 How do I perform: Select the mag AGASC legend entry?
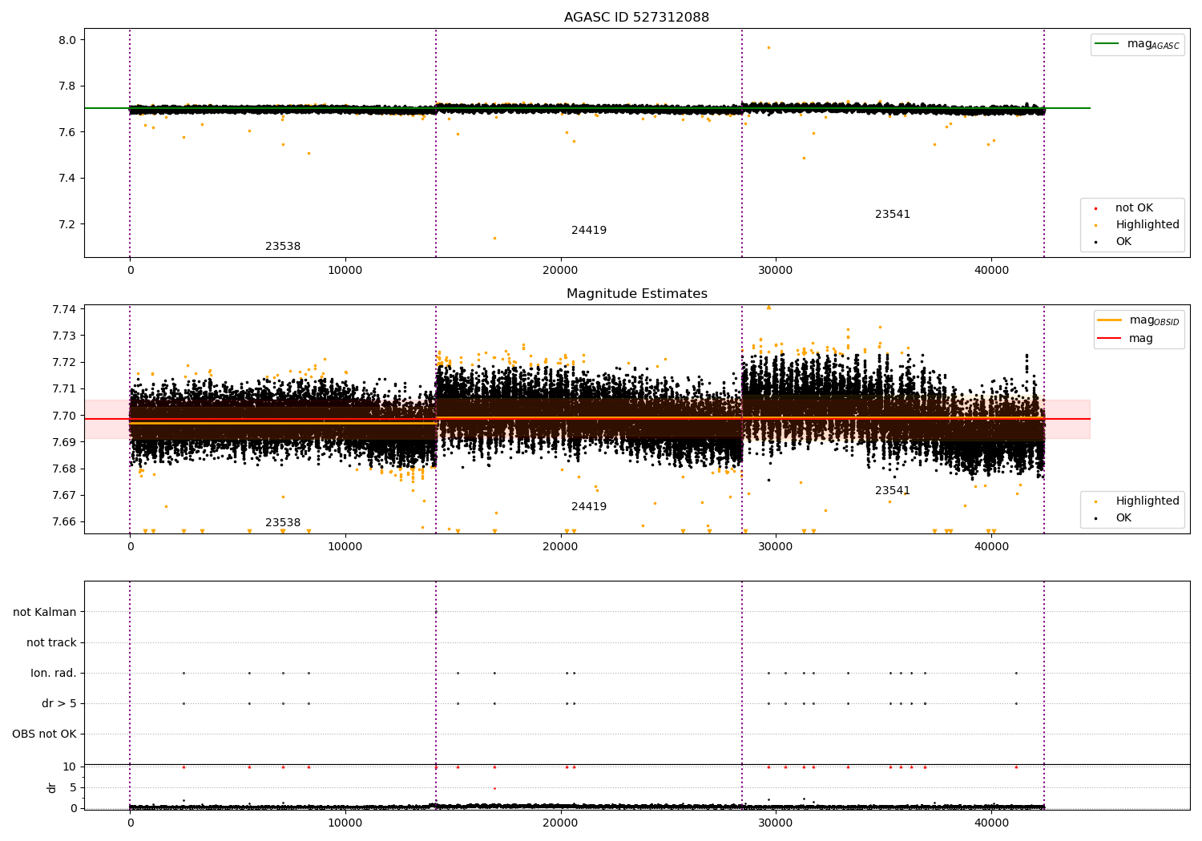(1137, 44)
